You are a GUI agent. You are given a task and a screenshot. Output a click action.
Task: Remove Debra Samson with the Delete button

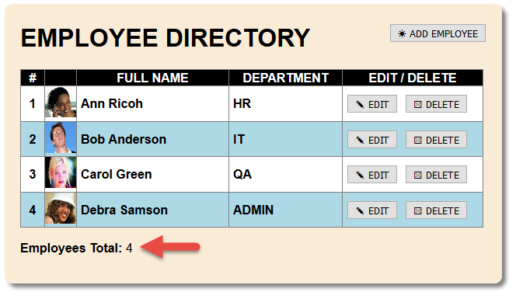(x=436, y=210)
